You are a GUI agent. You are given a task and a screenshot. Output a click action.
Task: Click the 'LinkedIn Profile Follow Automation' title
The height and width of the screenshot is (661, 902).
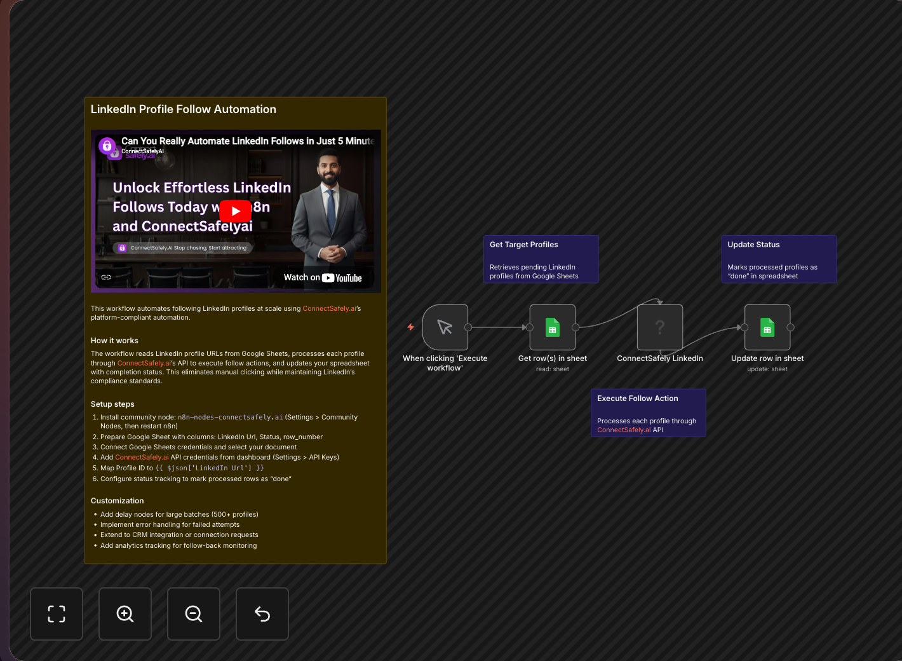183,109
